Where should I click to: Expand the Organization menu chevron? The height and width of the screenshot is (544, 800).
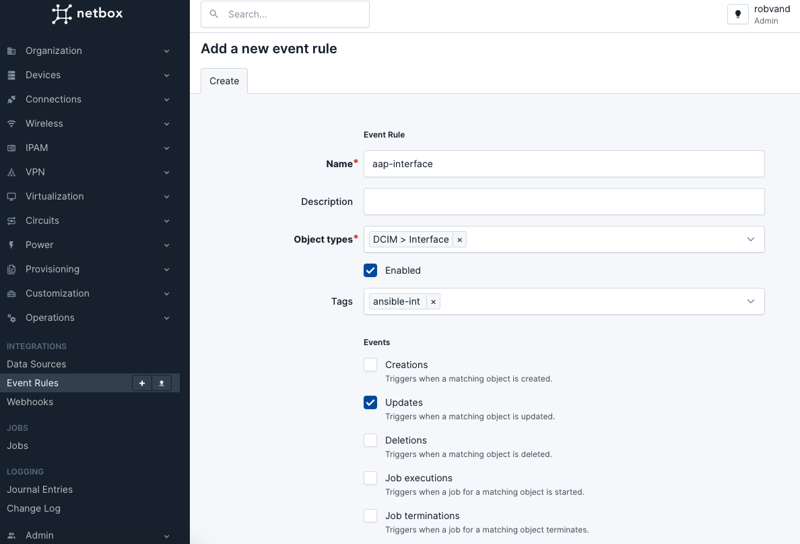(166, 51)
